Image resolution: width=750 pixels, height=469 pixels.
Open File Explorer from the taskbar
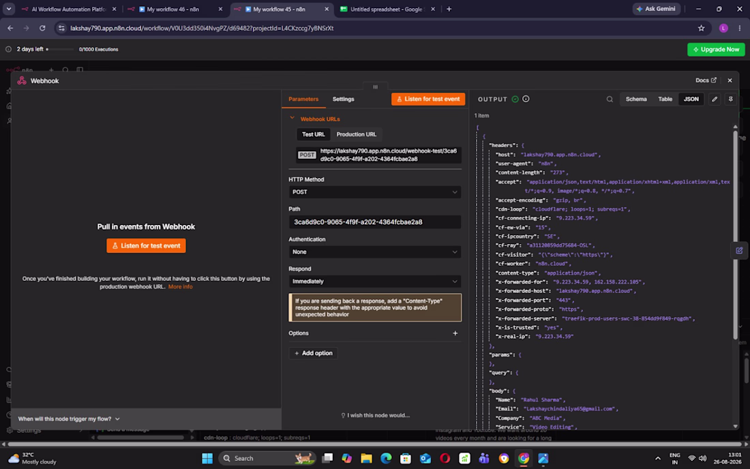(x=366, y=459)
